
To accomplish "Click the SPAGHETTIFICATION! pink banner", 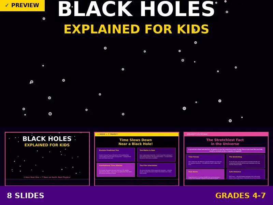I will click(226, 134).
